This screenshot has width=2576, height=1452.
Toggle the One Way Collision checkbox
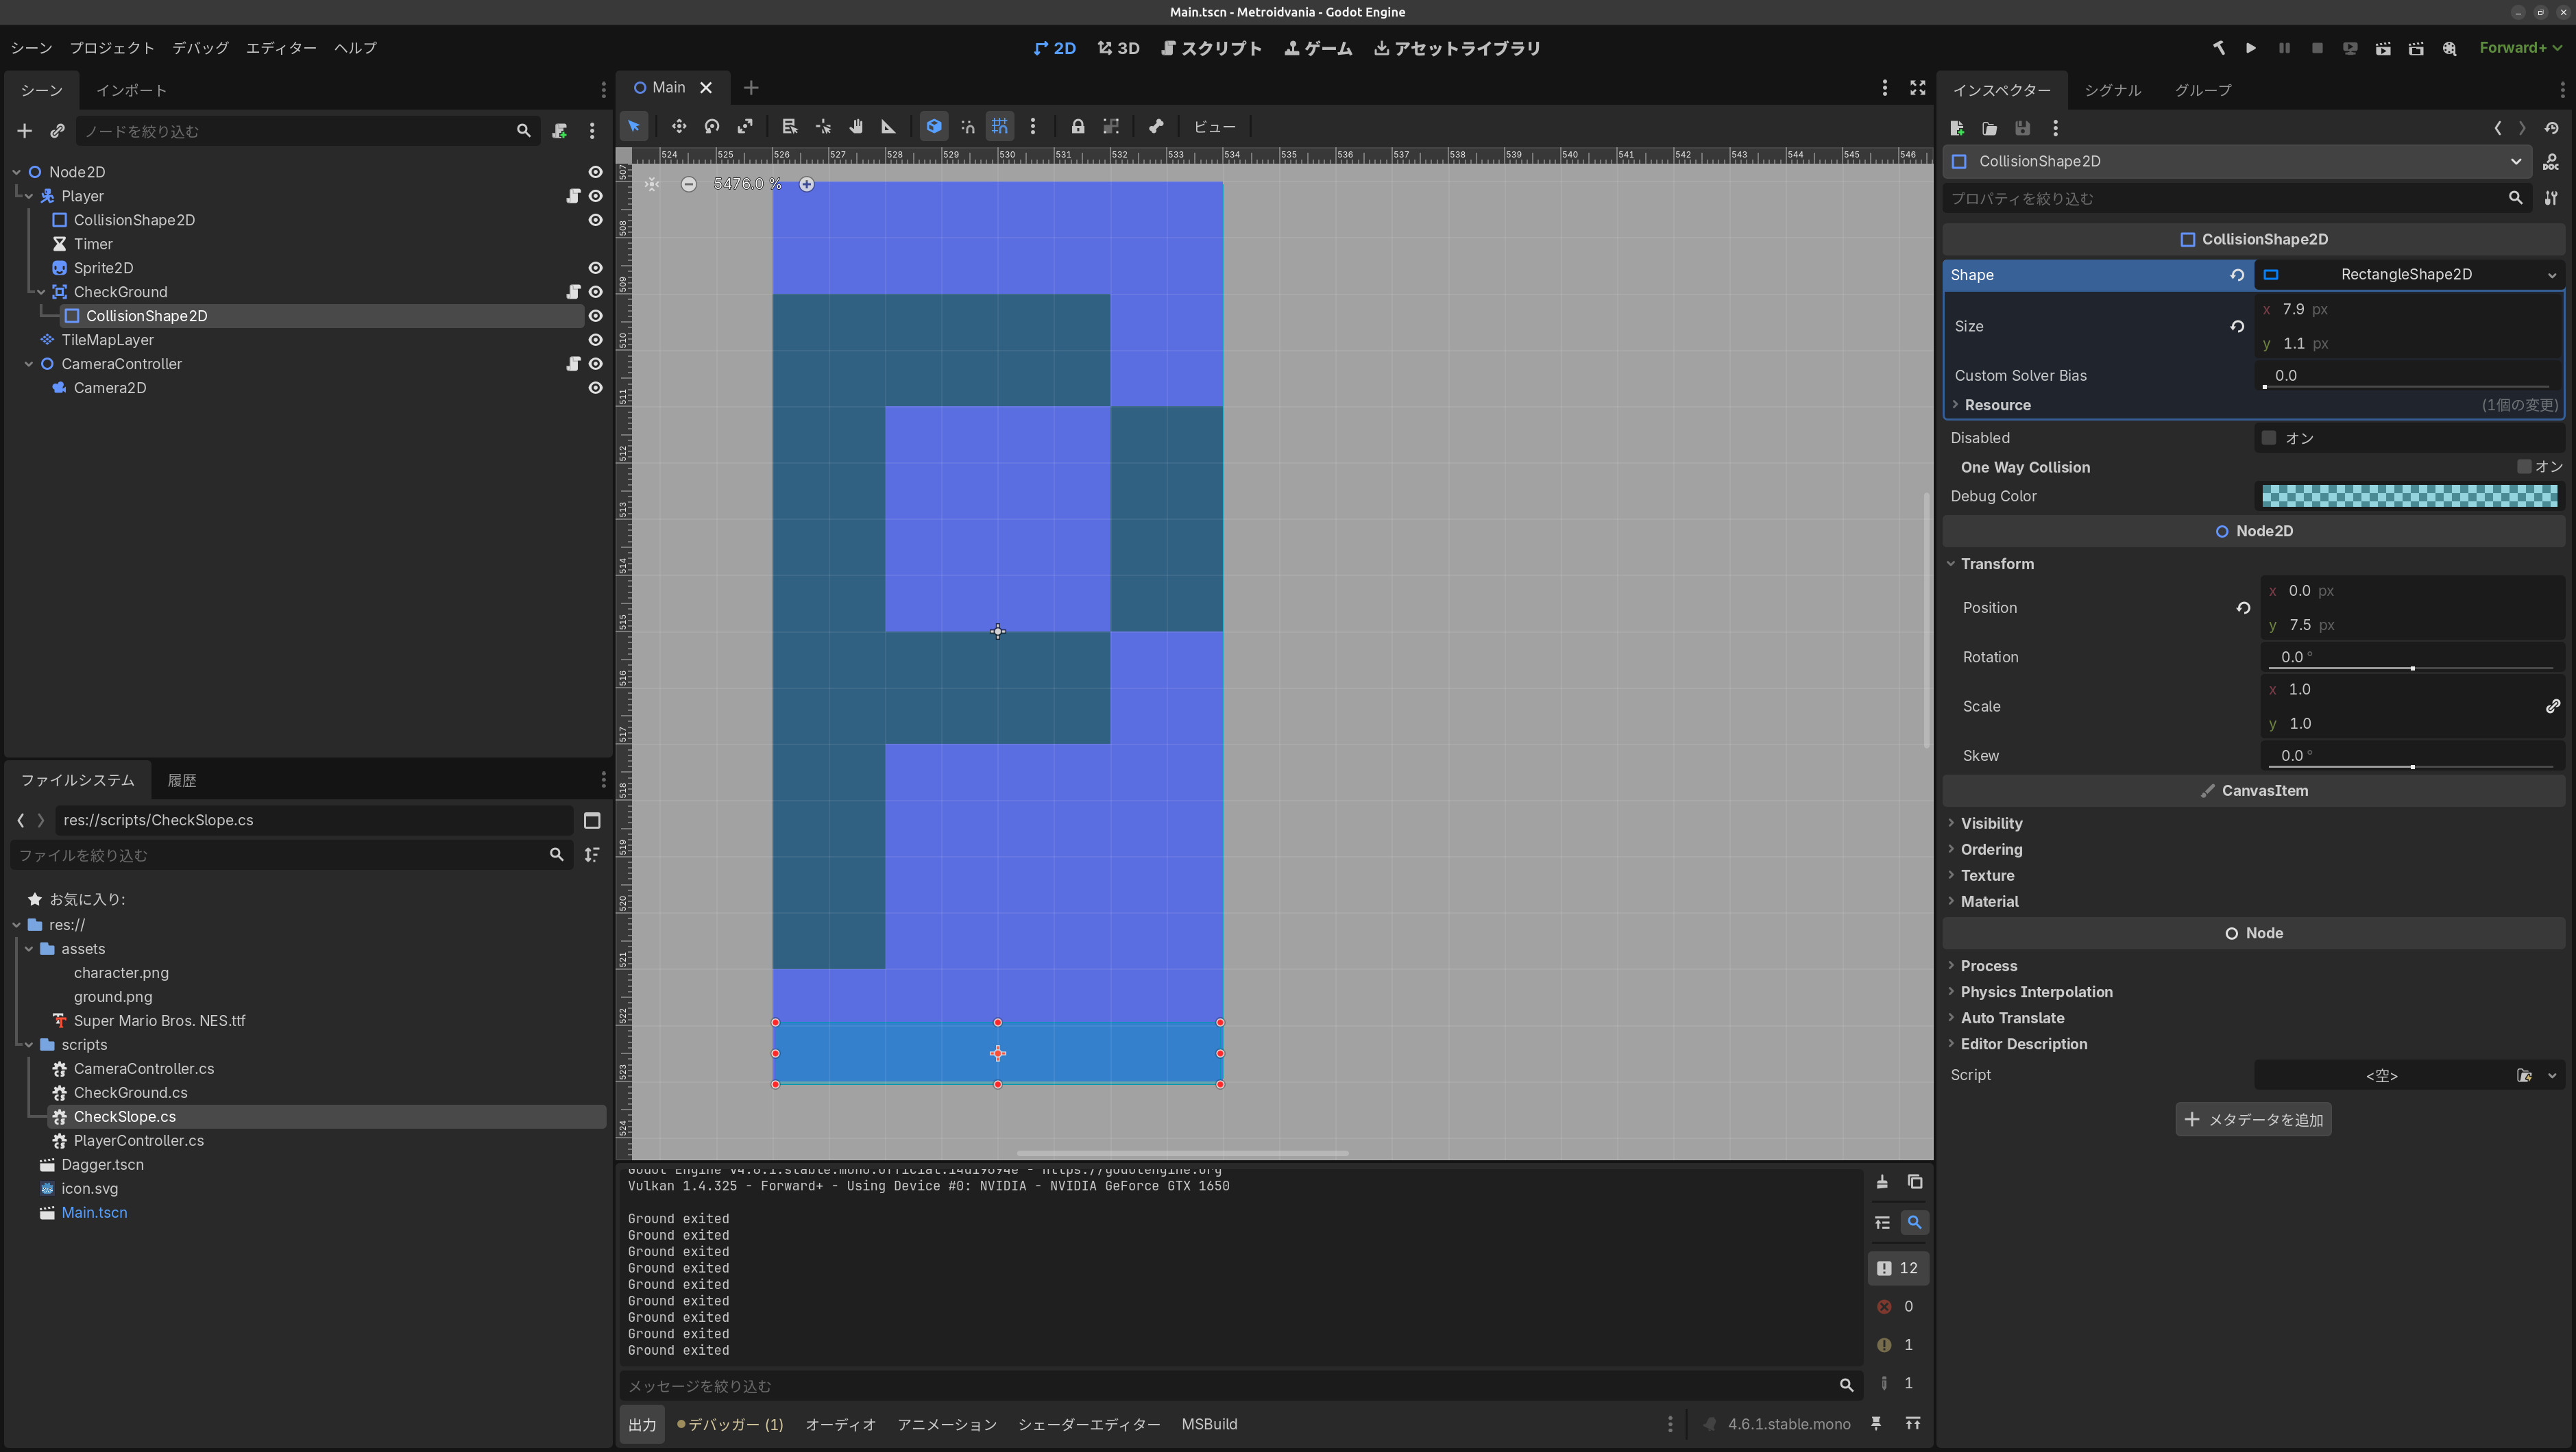(2524, 466)
